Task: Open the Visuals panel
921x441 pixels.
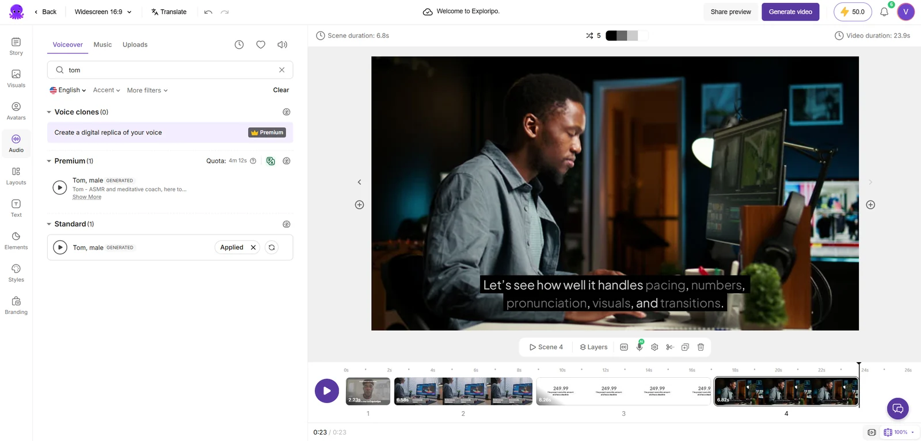Action: [16, 79]
